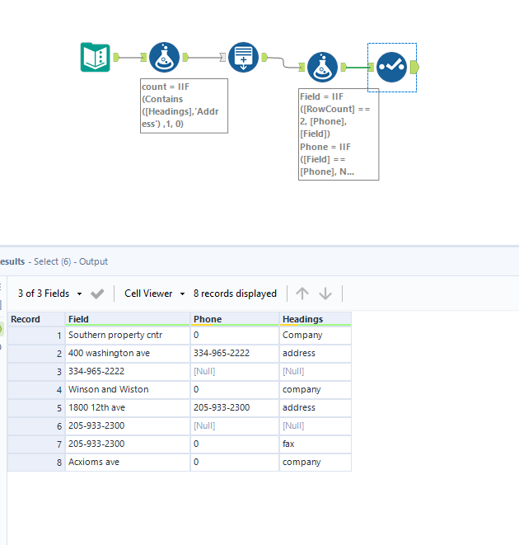Click the Input Data output anchor
Screen dimensions: 519x545
(x=116, y=58)
